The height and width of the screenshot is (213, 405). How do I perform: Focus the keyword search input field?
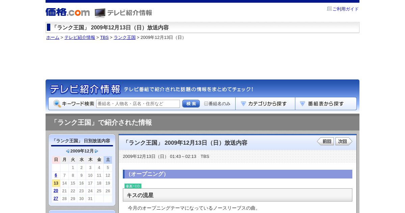pos(138,104)
